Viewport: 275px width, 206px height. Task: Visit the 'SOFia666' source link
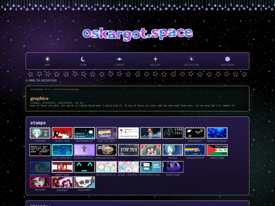[40, 190]
